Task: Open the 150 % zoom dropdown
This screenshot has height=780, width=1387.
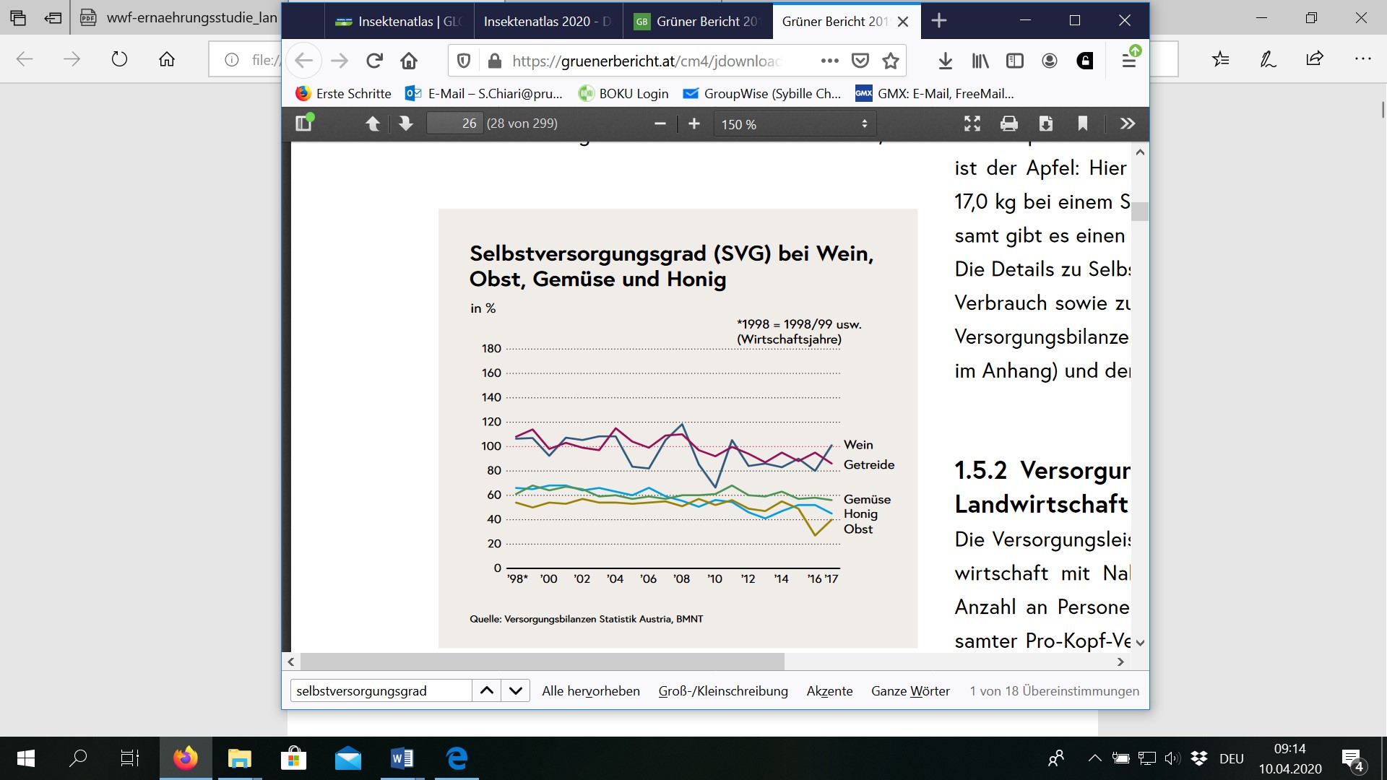Action: coord(795,124)
